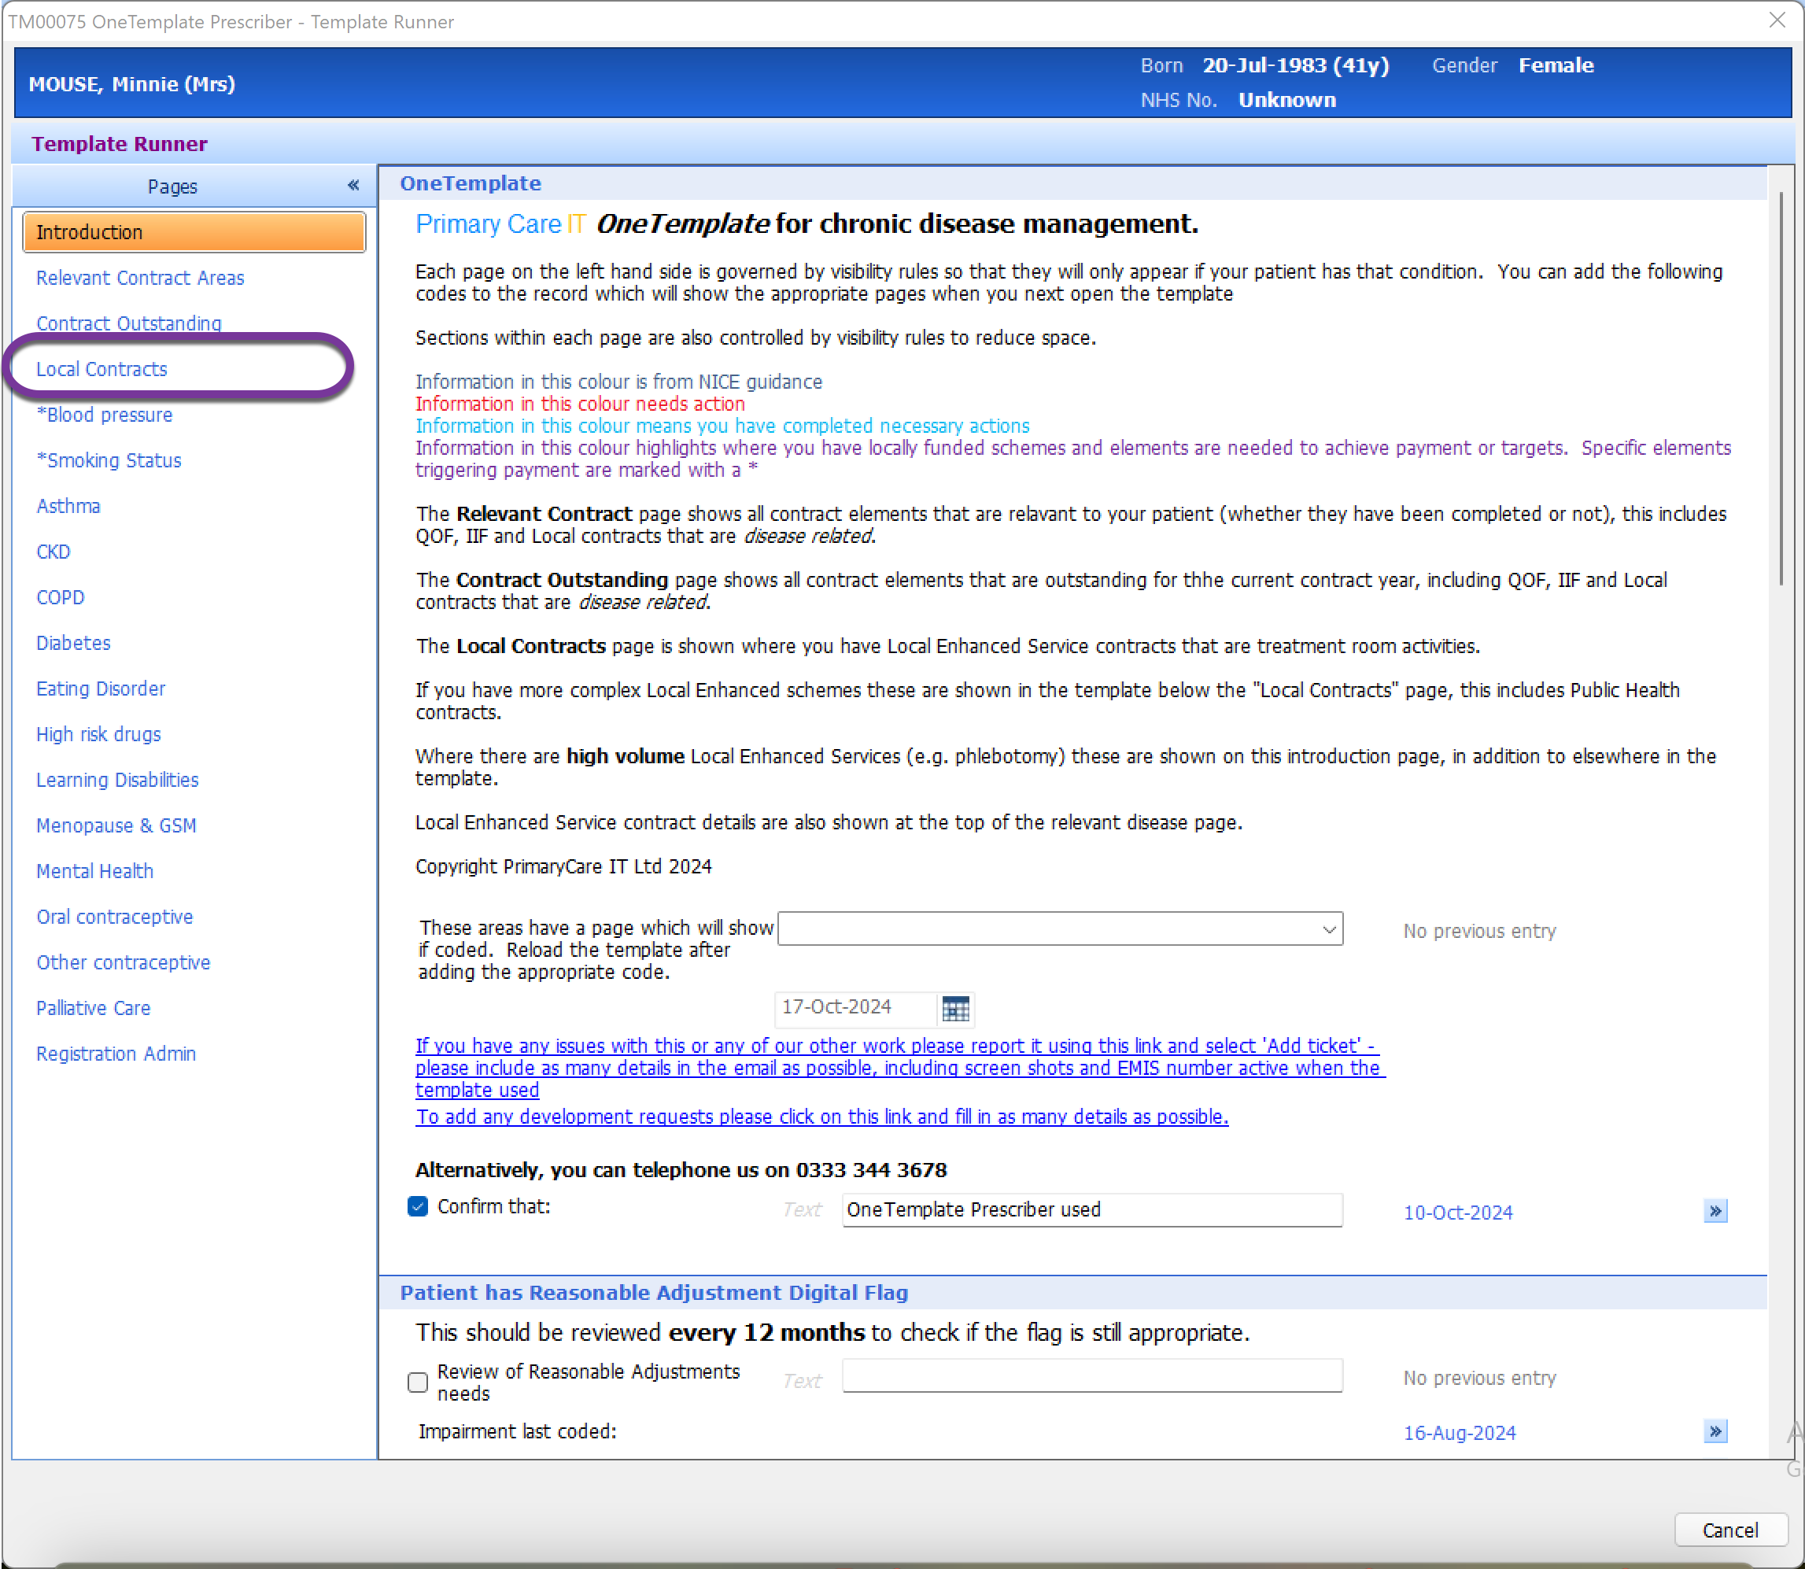Click the 10-Oct-2024 previous entry date
The height and width of the screenshot is (1569, 1805).
(x=1457, y=1213)
